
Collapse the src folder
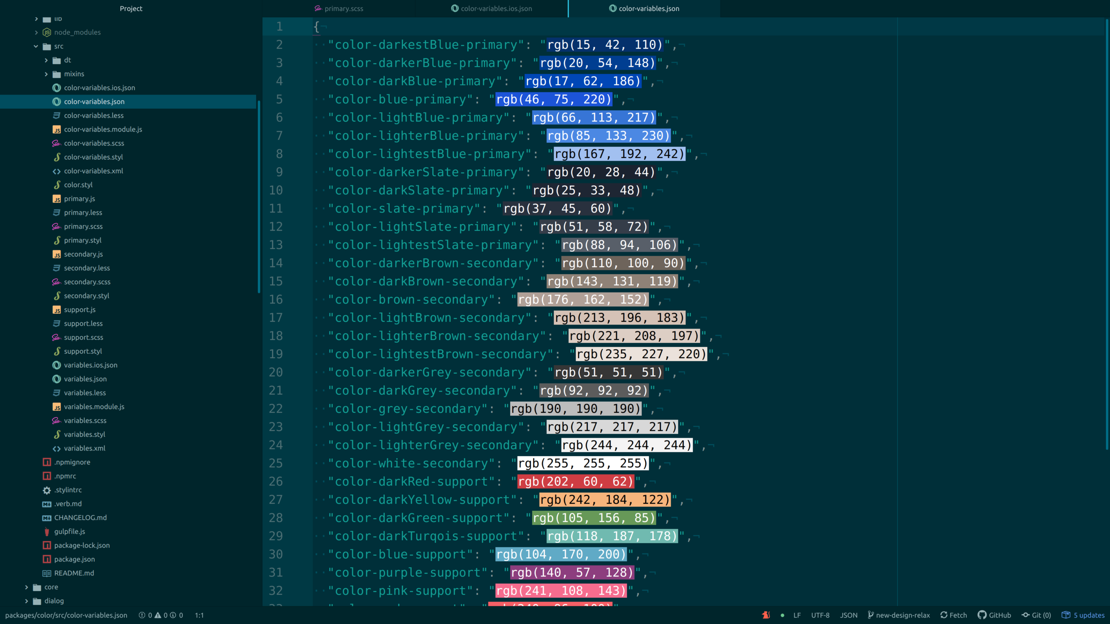coord(36,46)
